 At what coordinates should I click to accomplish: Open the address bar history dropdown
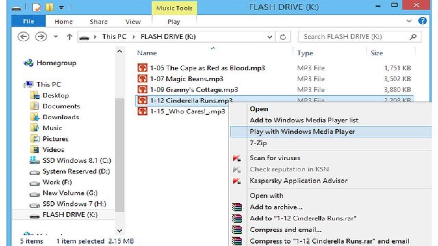270,37
